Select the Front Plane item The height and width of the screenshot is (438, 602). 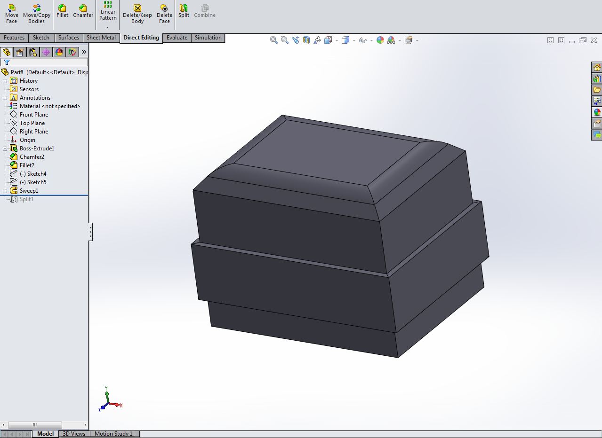33,115
